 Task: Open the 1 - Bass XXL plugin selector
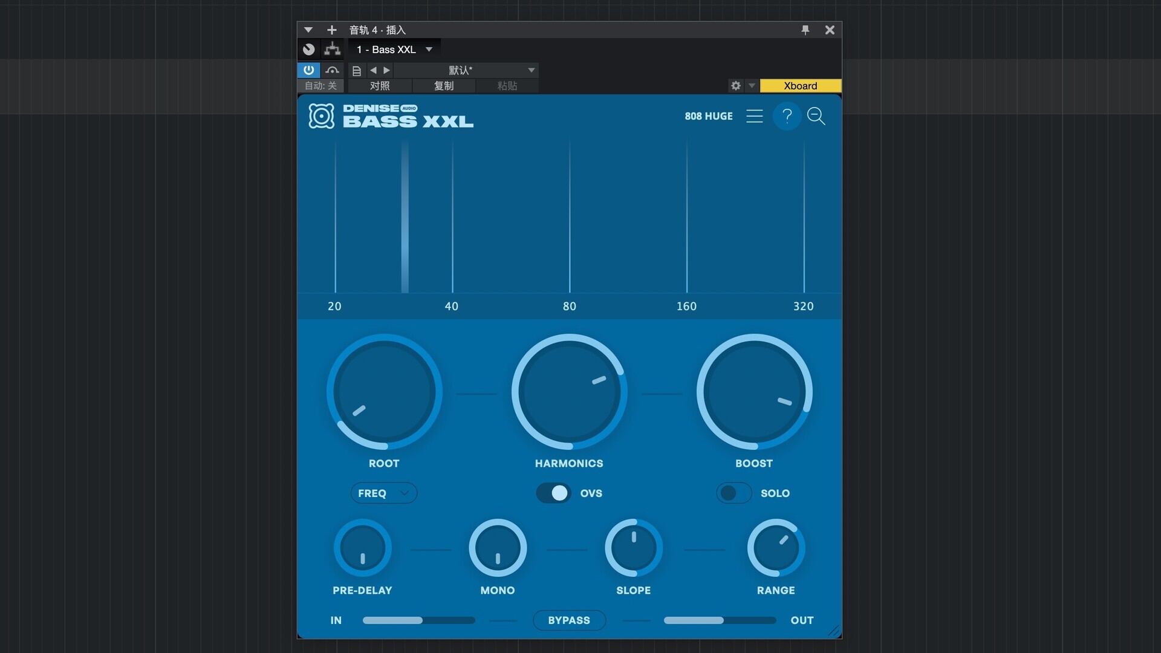pos(394,50)
